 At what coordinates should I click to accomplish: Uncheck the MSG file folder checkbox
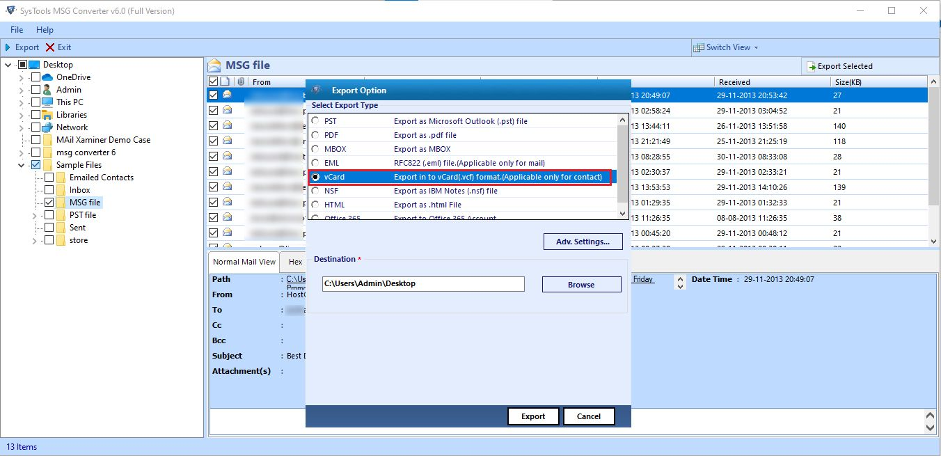pyautogui.click(x=49, y=203)
